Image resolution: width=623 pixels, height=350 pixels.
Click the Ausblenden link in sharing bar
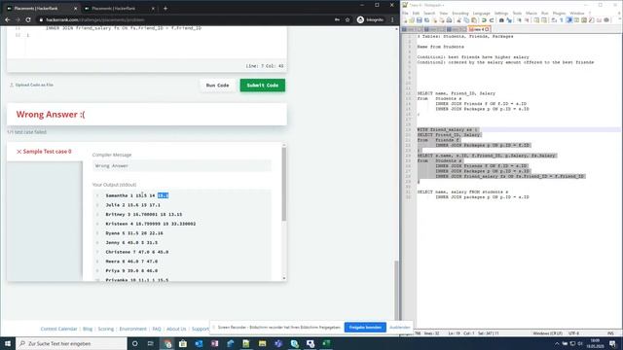tap(400, 328)
